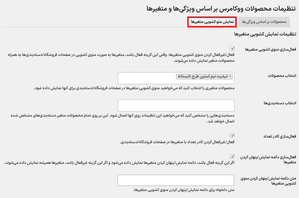Click the فعال‌سازی منوی کشویی متغیرها label
This screenshot has height=198, width=299.
270,49
